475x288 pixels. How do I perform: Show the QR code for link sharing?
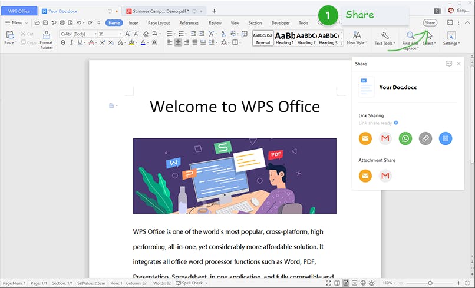tap(446, 138)
